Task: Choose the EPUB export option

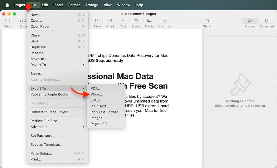Action: [x=96, y=100]
